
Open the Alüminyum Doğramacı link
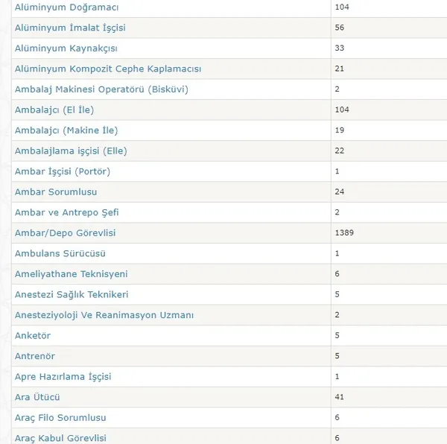tap(66, 7)
